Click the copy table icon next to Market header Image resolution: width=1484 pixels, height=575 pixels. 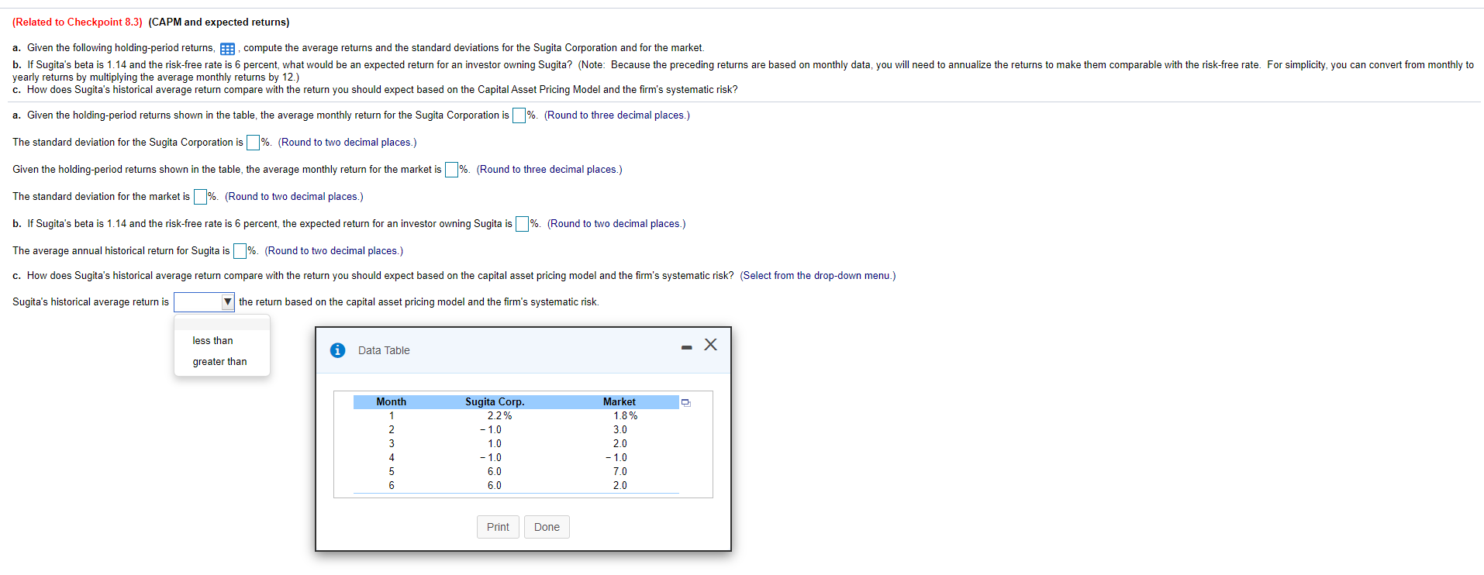point(685,402)
